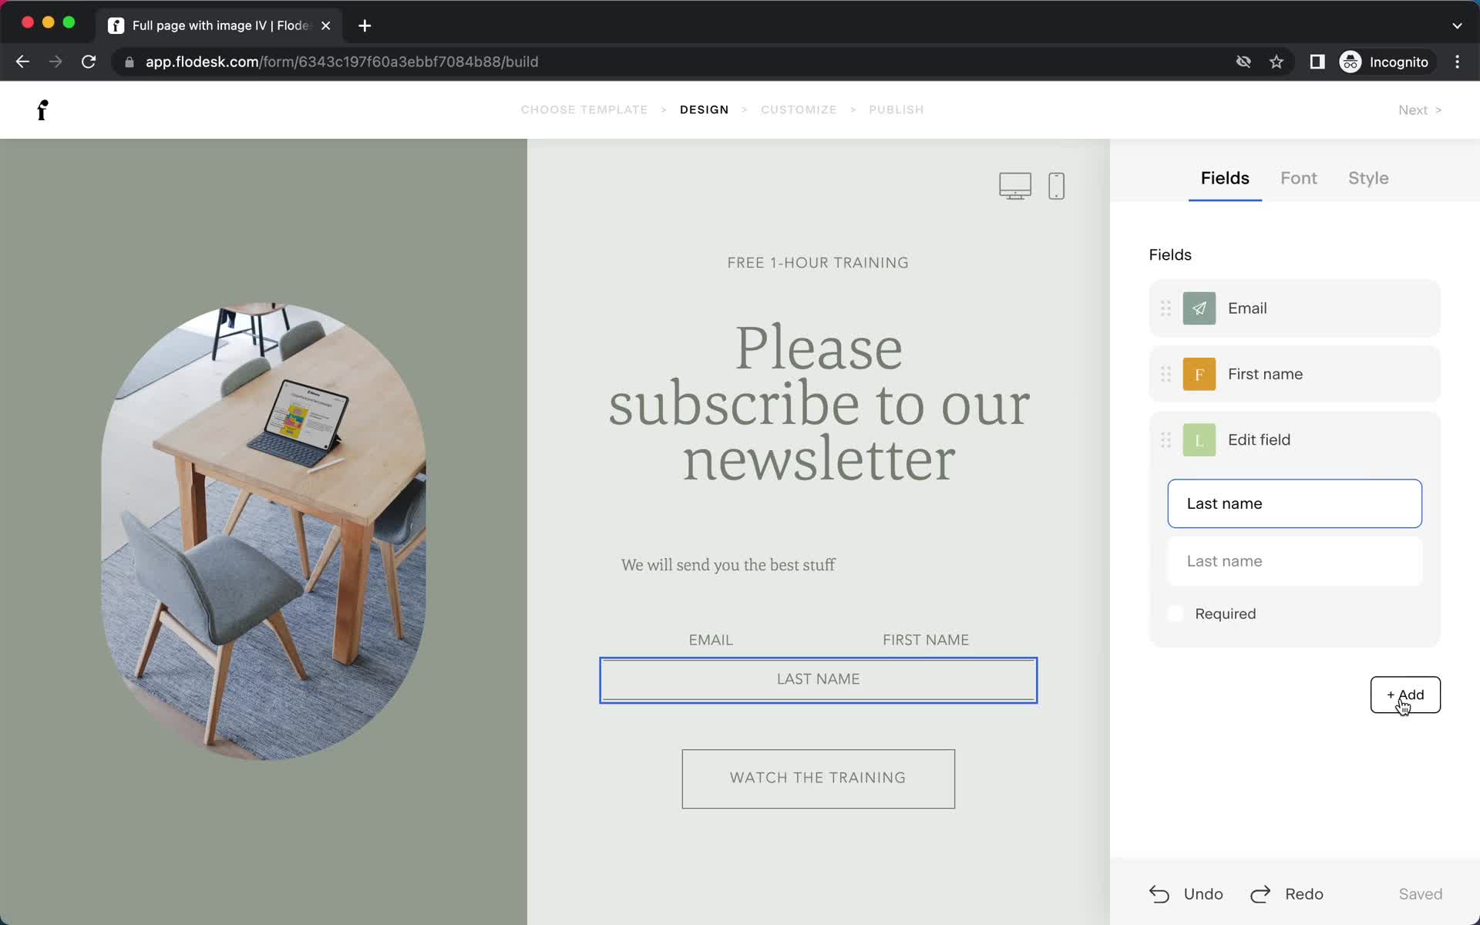Click the Edit field icon labeled L
The width and height of the screenshot is (1480, 925).
pos(1199,439)
